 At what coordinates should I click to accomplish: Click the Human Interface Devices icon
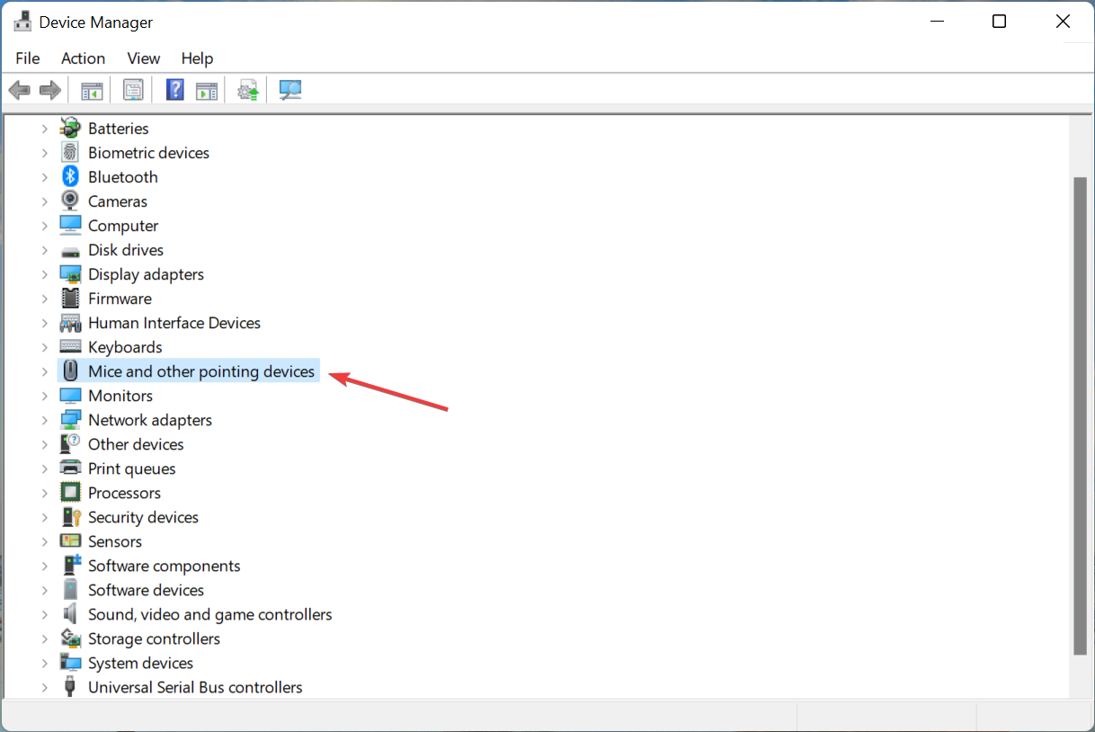[x=70, y=322]
